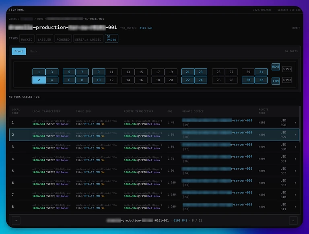Screen dimensions: 309x234
Task: Select switch port 23
Action: 201,72
